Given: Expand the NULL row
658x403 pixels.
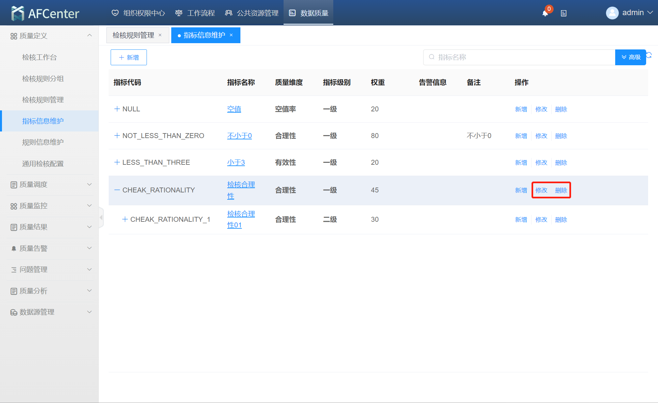Looking at the screenshot, I should pyautogui.click(x=117, y=109).
